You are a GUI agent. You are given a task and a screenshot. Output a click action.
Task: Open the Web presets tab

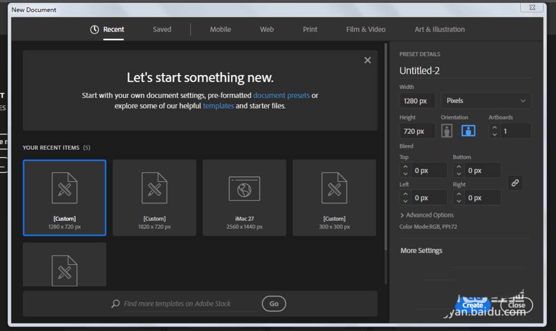click(x=267, y=29)
